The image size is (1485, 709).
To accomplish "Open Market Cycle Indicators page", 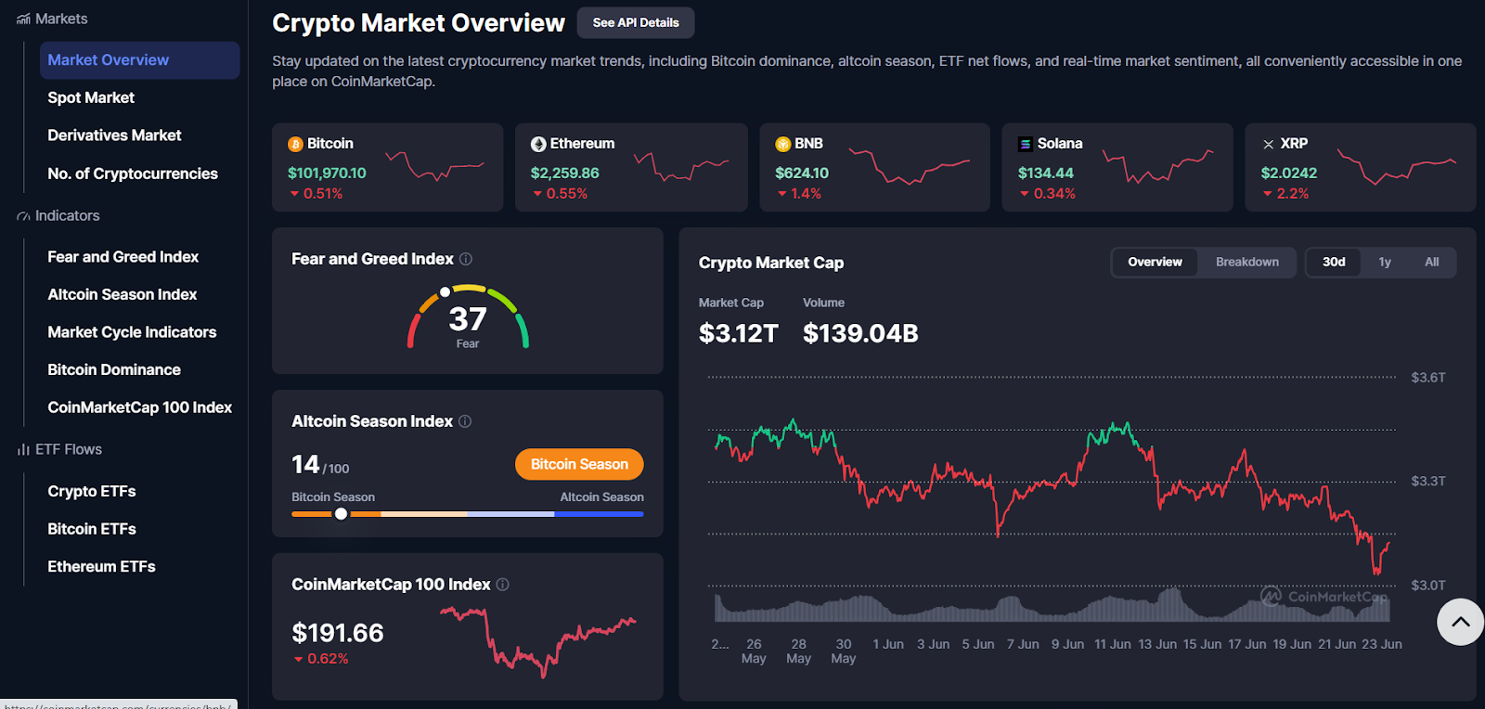I will [x=132, y=332].
